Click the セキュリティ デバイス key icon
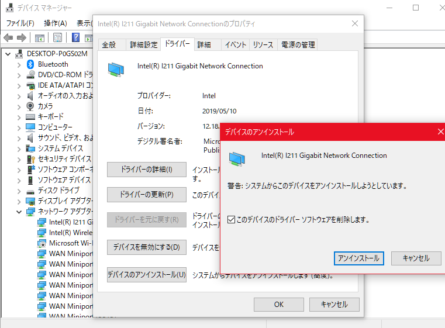Screen dimensions: 445x328 (x=30, y=159)
